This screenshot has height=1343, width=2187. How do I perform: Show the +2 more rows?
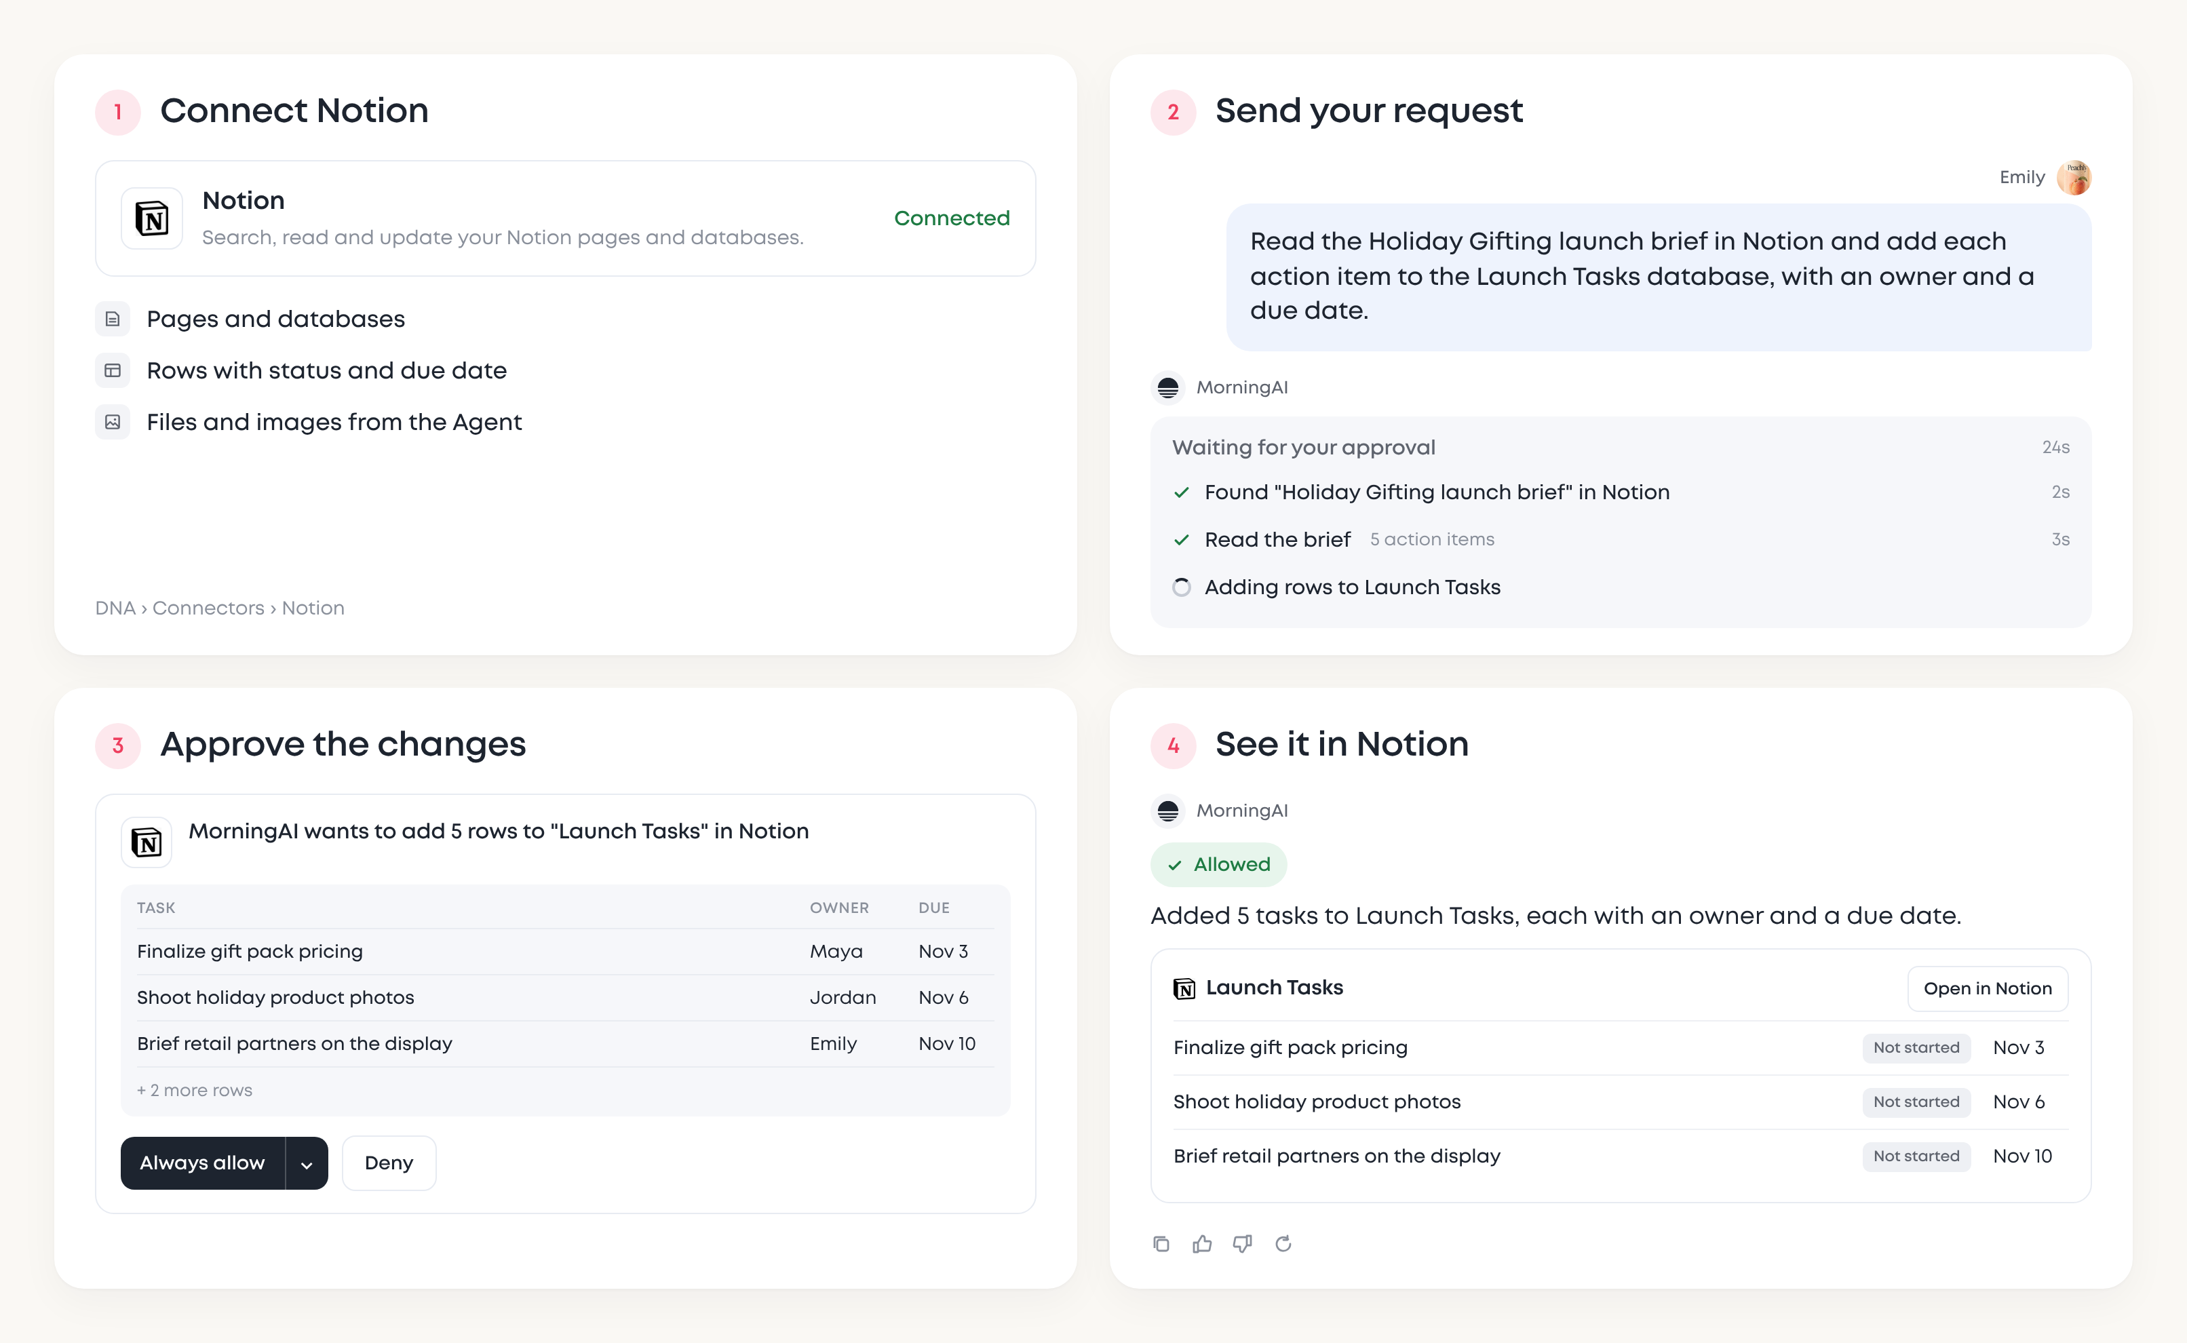(x=195, y=1091)
